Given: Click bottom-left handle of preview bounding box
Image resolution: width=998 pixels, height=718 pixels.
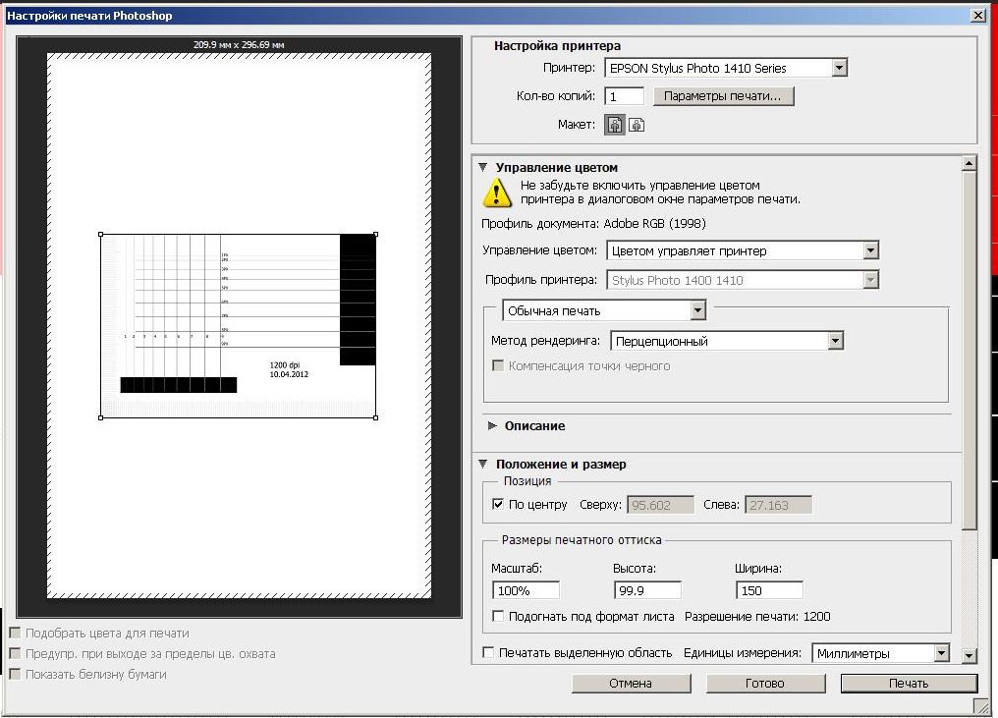Looking at the screenshot, I should click(101, 417).
